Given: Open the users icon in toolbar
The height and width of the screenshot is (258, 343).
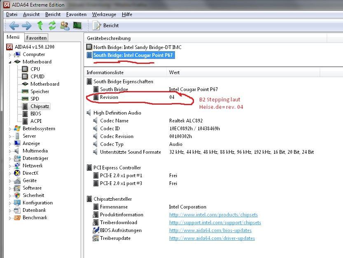Looking at the screenshot, I should tap(65, 26).
